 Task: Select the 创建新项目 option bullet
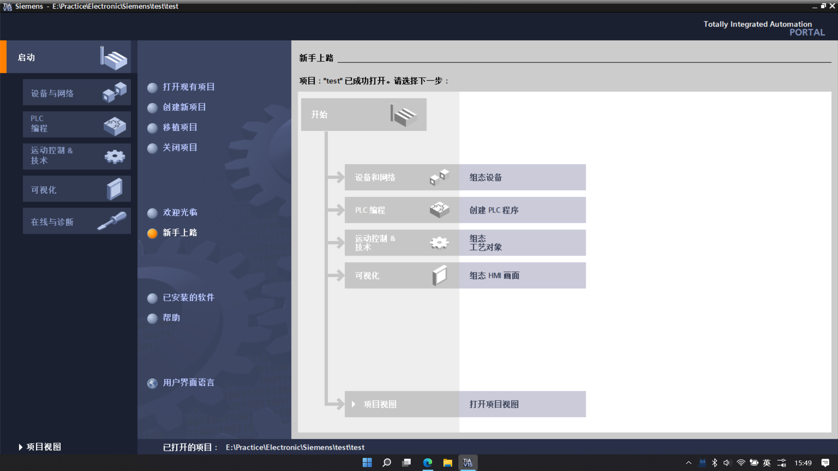pyautogui.click(x=152, y=108)
